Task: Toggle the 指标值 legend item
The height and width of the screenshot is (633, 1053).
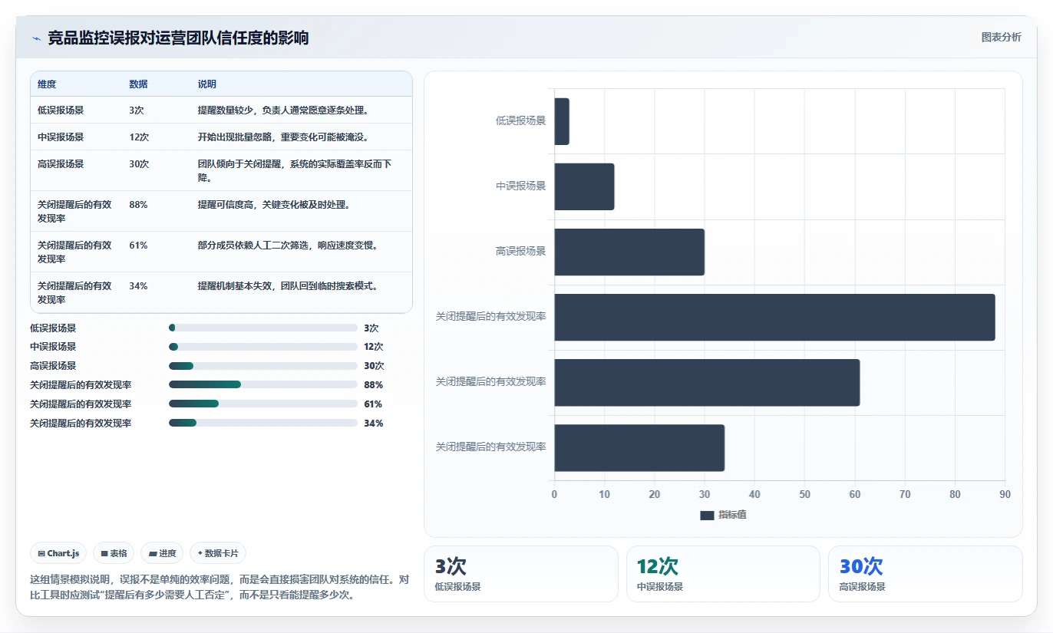Action: click(x=723, y=515)
